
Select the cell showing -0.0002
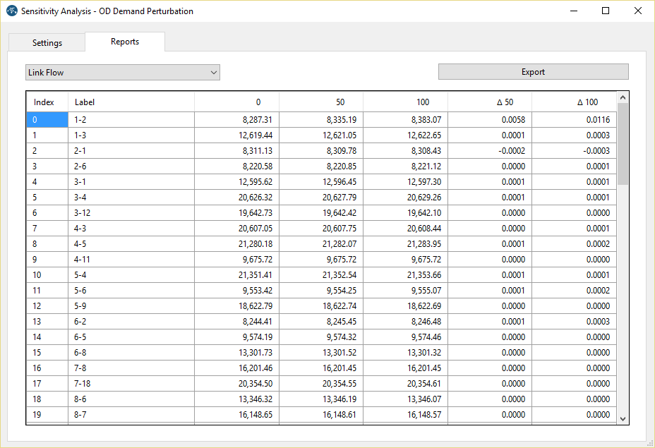click(490, 151)
